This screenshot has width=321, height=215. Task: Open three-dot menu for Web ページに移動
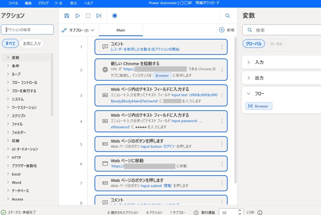(x=222, y=163)
